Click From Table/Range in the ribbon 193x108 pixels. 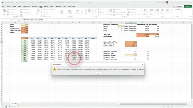13,15
